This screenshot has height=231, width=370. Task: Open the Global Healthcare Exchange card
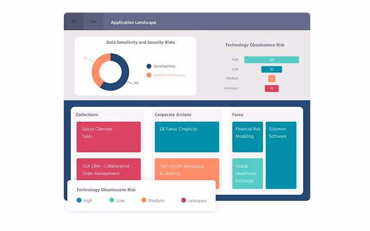247,174
